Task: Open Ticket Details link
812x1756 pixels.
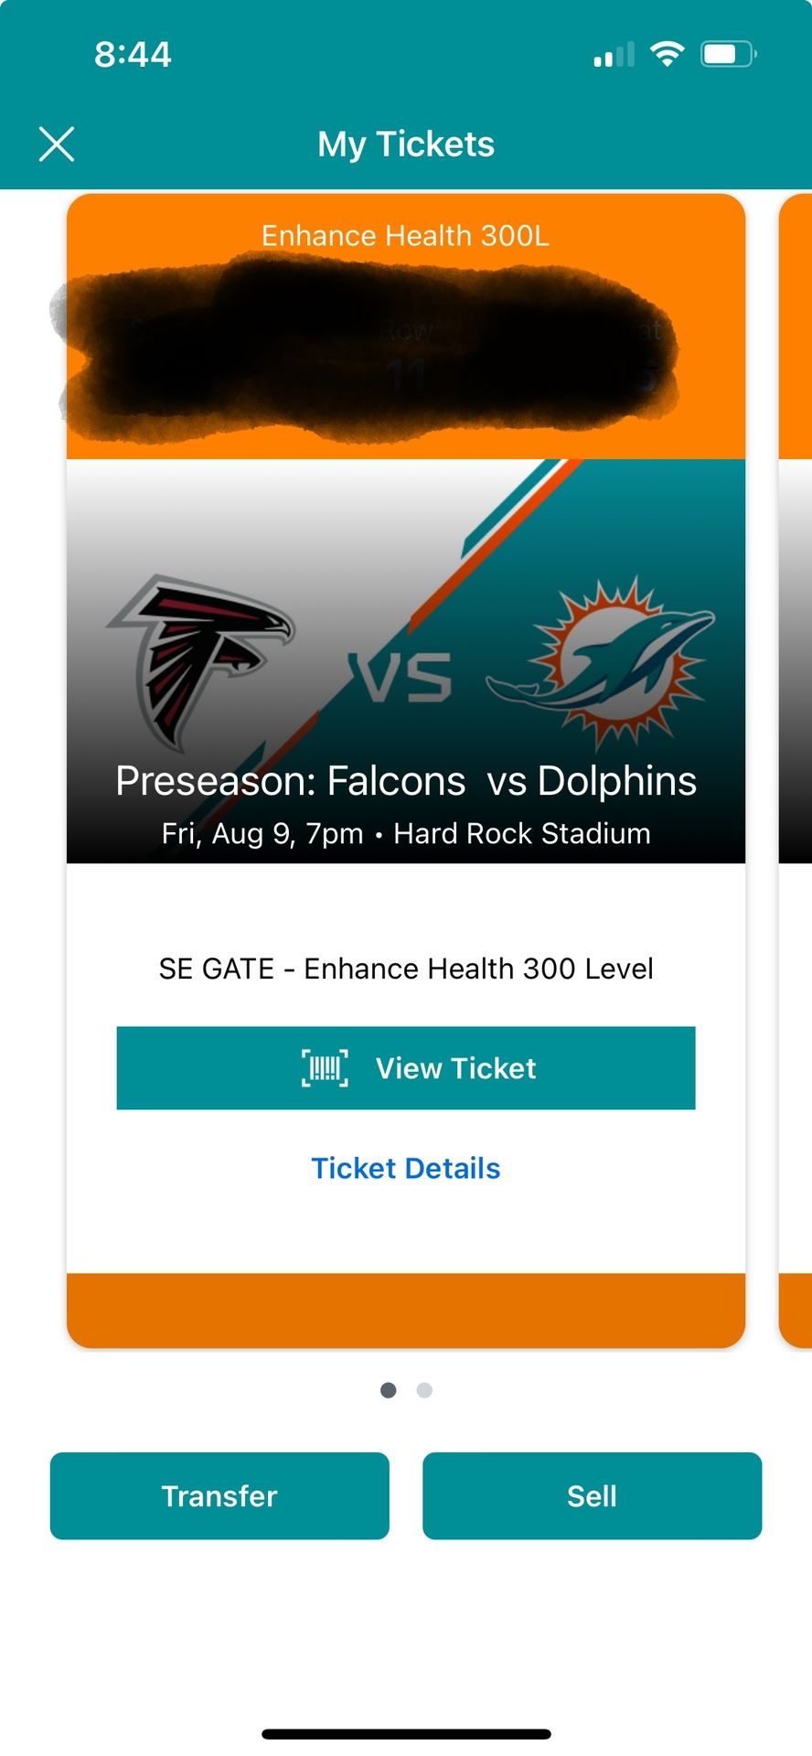Action: pos(406,1168)
